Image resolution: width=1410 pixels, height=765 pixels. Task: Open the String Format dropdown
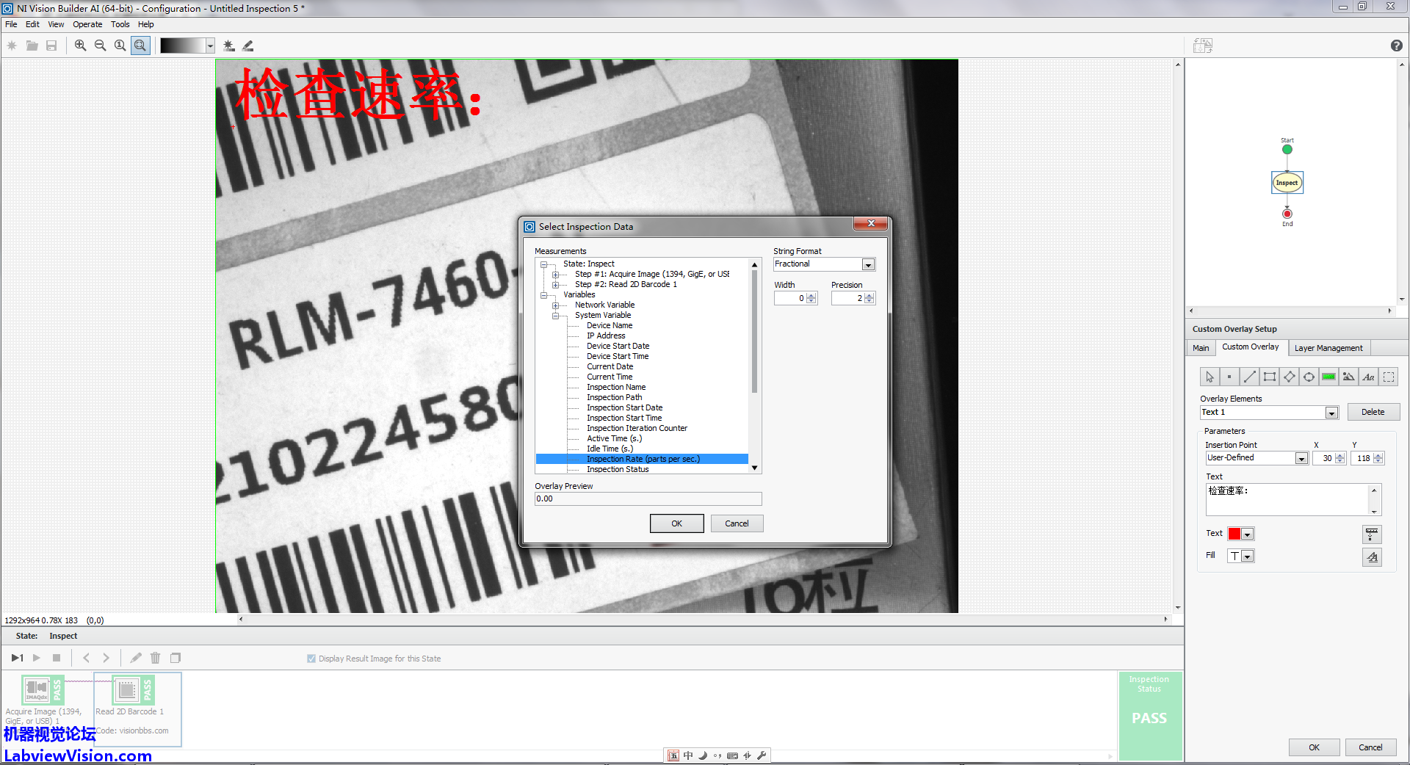(x=868, y=265)
